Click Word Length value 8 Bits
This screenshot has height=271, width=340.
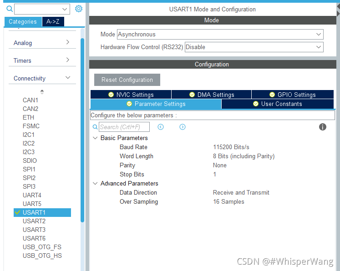[x=244, y=156]
